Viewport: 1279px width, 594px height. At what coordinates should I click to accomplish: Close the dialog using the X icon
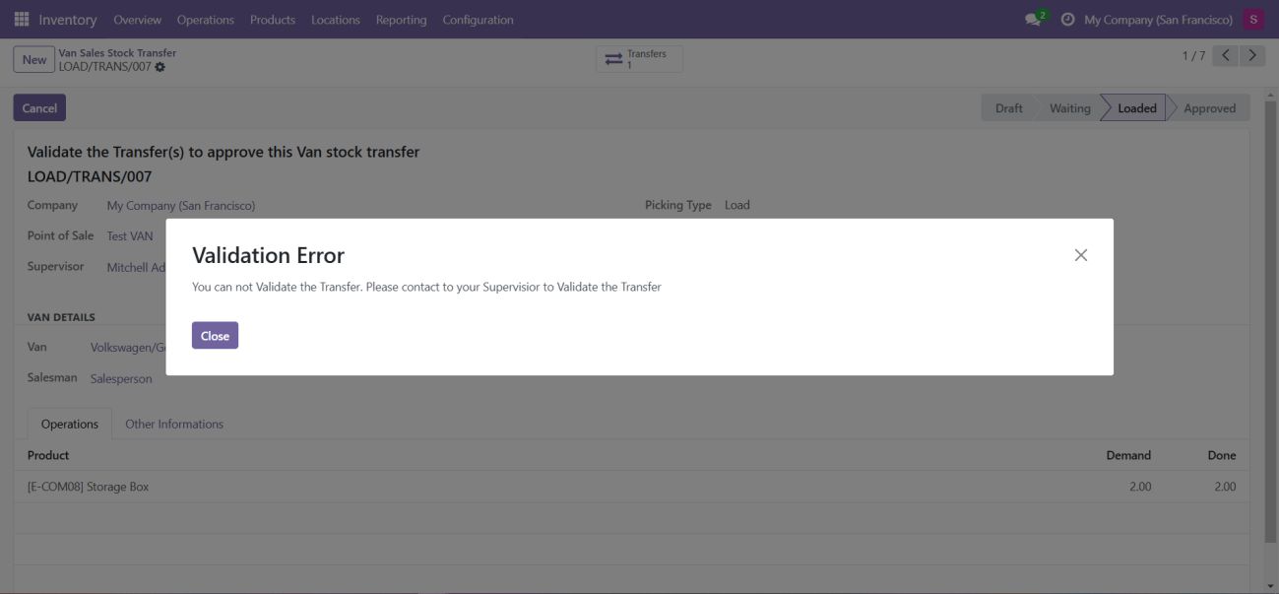click(x=1080, y=255)
